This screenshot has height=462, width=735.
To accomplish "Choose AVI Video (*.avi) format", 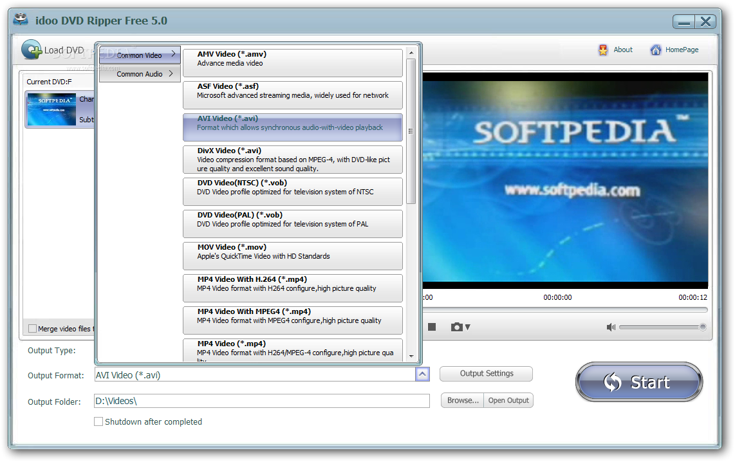I will (x=292, y=127).
